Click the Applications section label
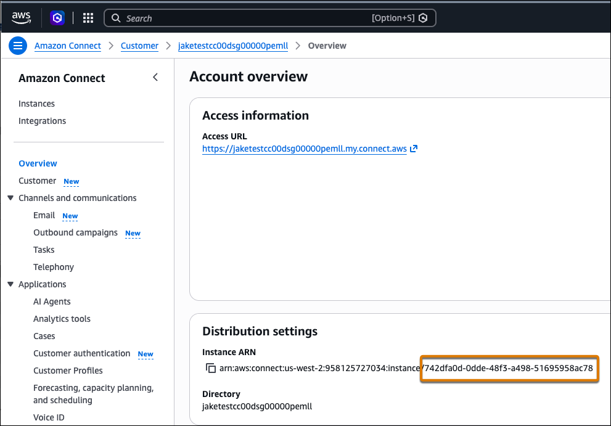 coord(43,285)
